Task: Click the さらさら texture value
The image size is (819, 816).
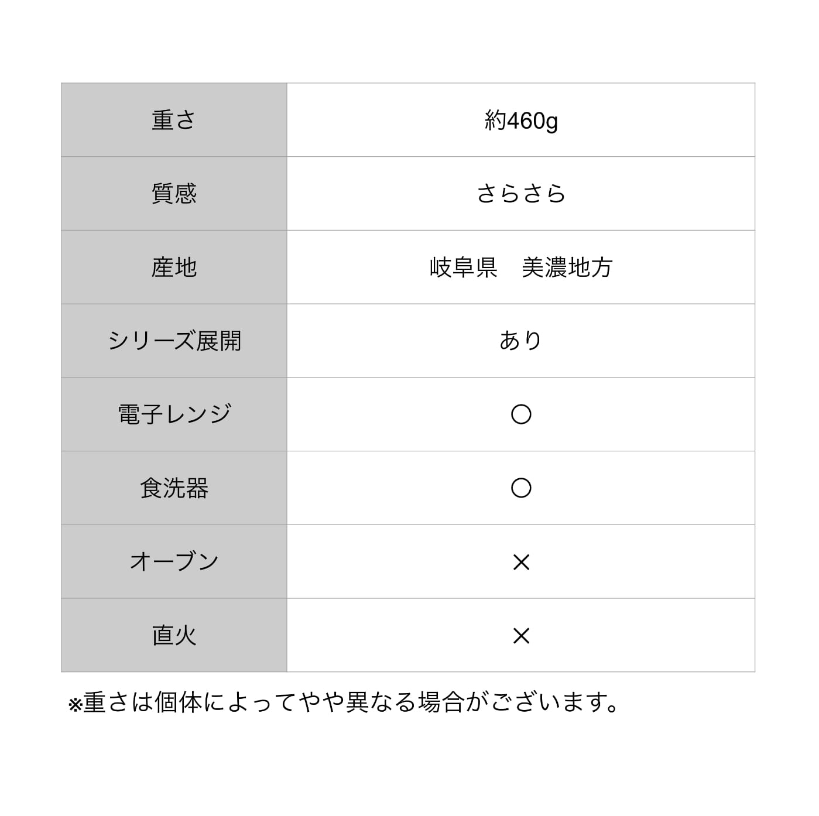Action: pos(520,194)
